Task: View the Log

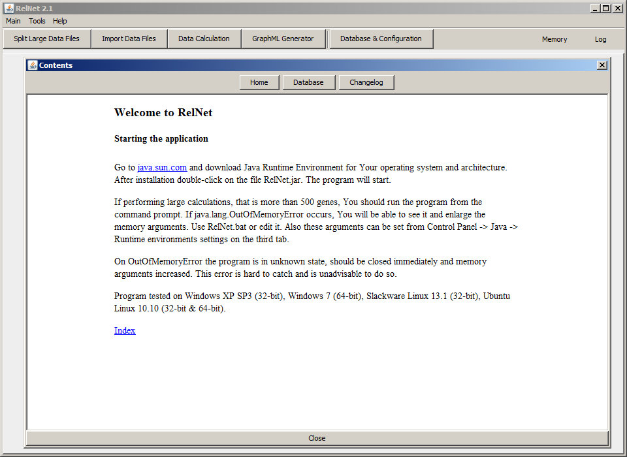Action: click(x=601, y=39)
